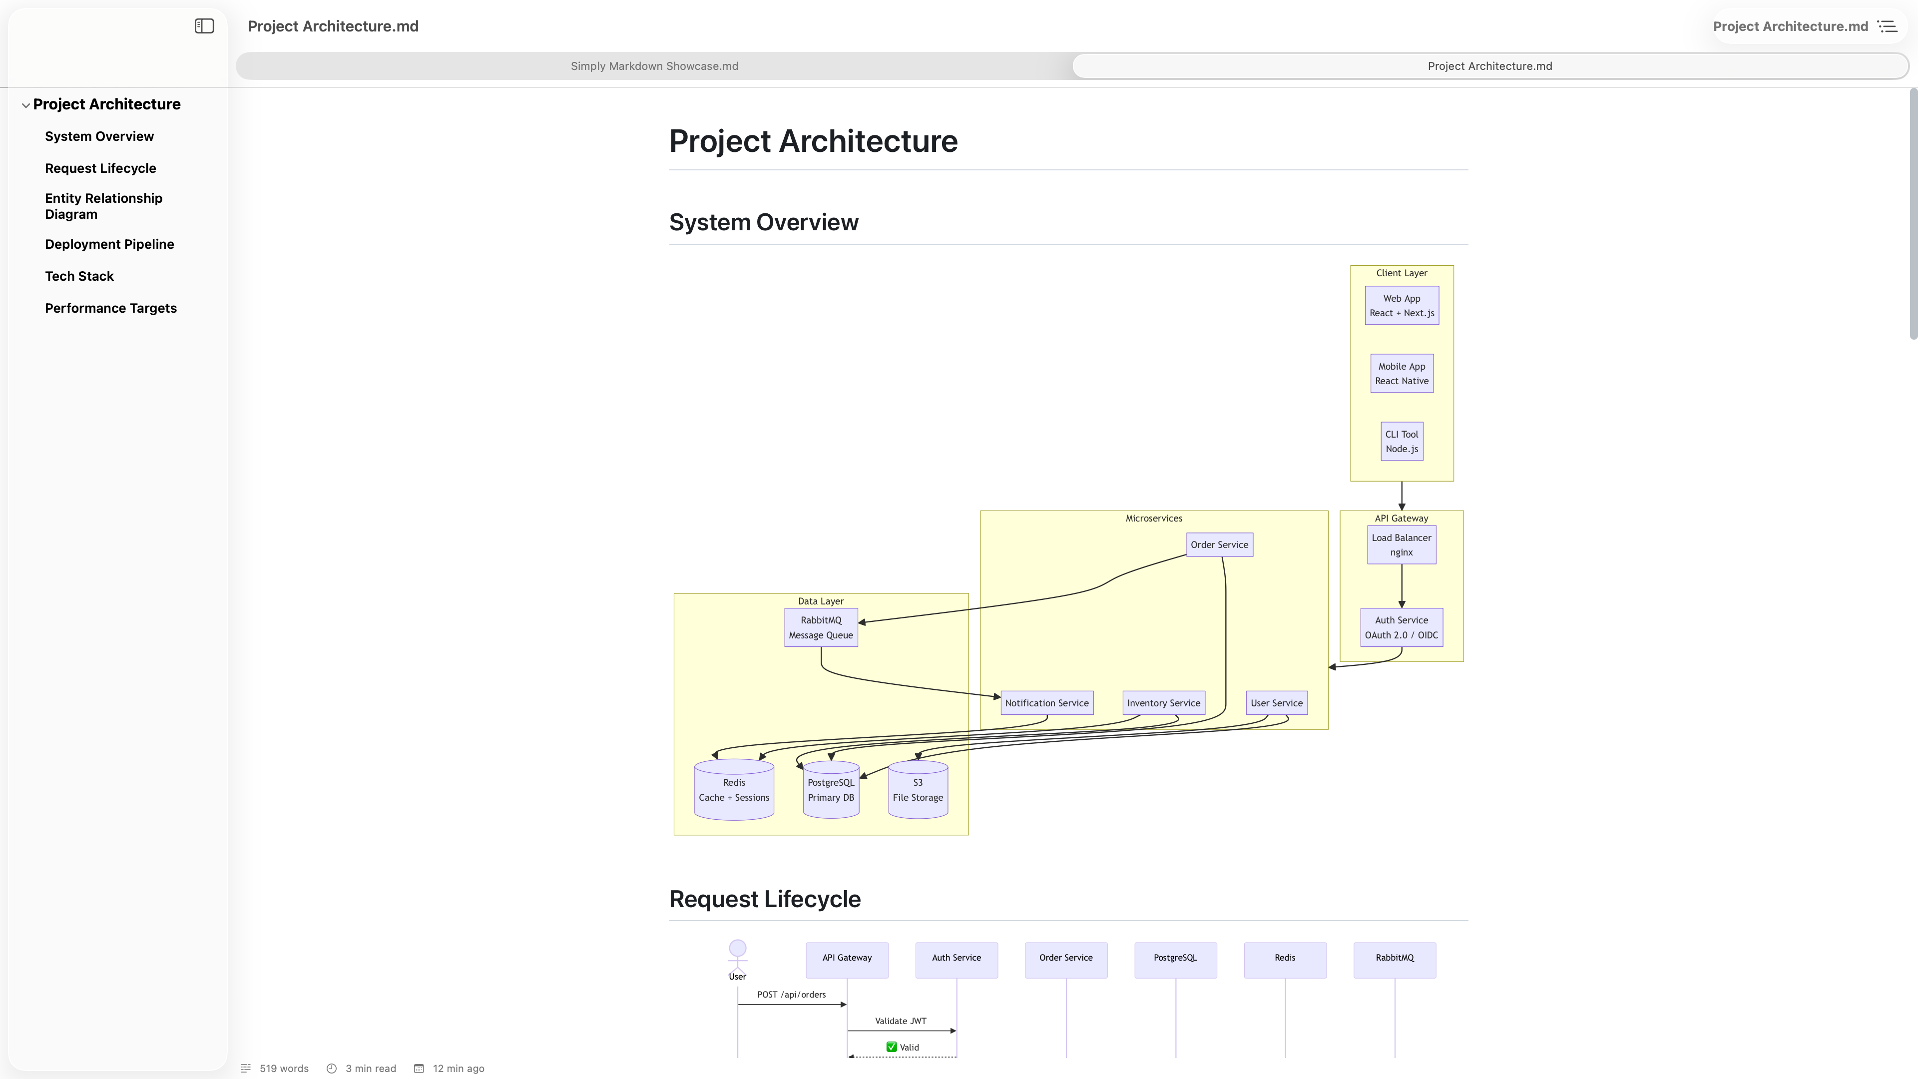
Task: Click the green Valid checkmark in the diagram
Action: pos(891,1046)
